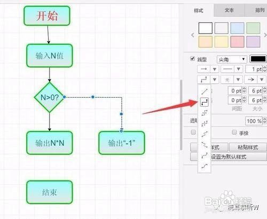
Task: Expand the waypoint style dropdown arrow
Action: pyautogui.click(x=215, y=80)
